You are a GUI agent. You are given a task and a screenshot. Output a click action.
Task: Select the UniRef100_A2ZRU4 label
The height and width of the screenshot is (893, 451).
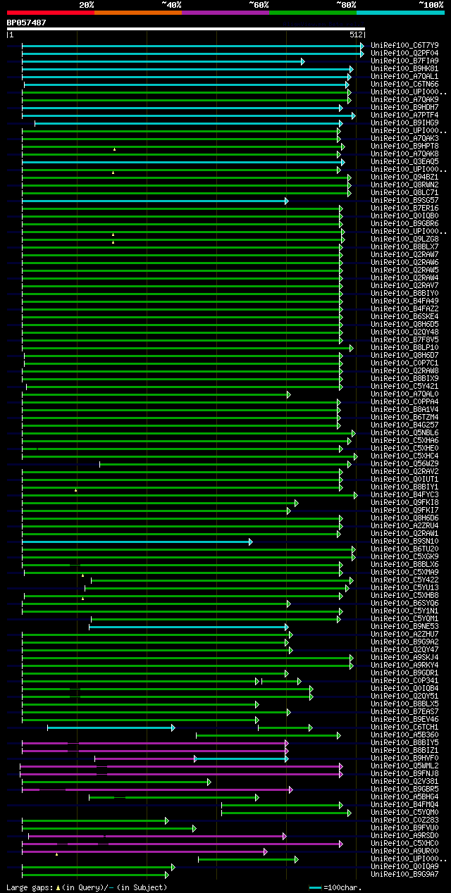click(x=406, y=525)
